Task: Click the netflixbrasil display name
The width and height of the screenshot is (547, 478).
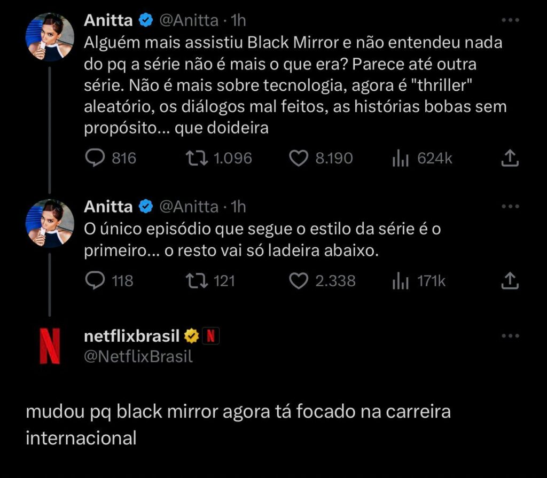Action: [x=132, y=336]
